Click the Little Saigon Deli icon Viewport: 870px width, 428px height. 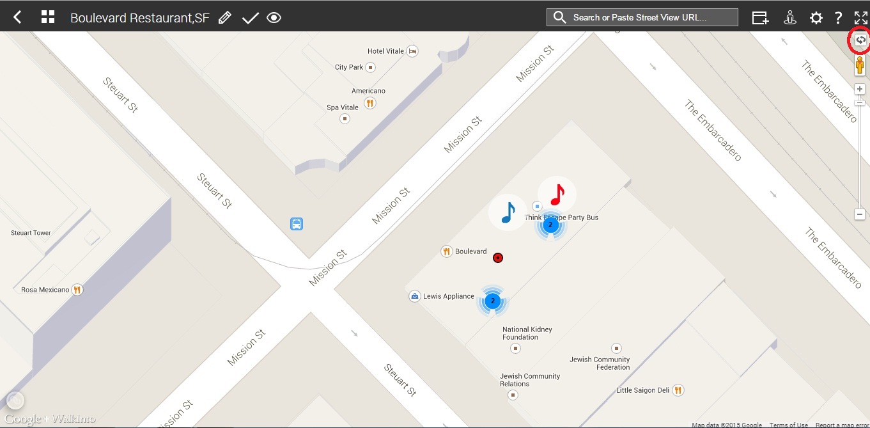point(678,390)
